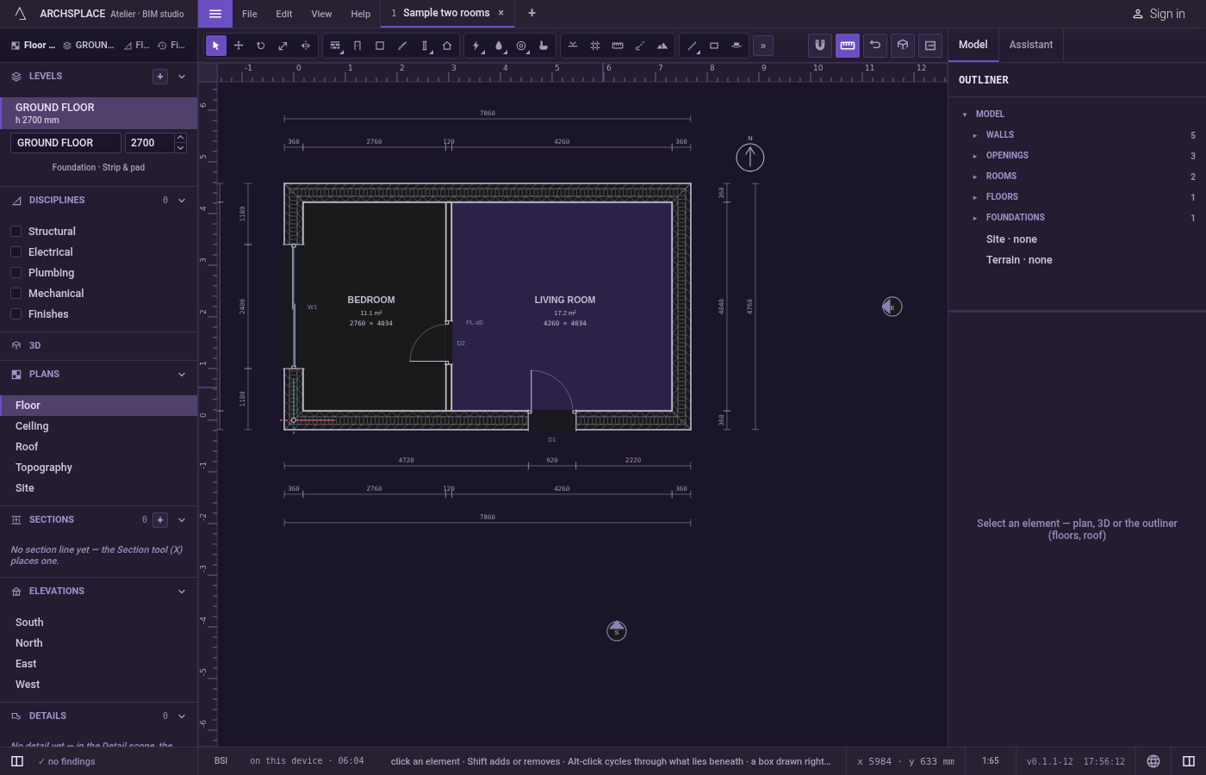
Task: Toggle the magnet Snap button
Action: 820,45
